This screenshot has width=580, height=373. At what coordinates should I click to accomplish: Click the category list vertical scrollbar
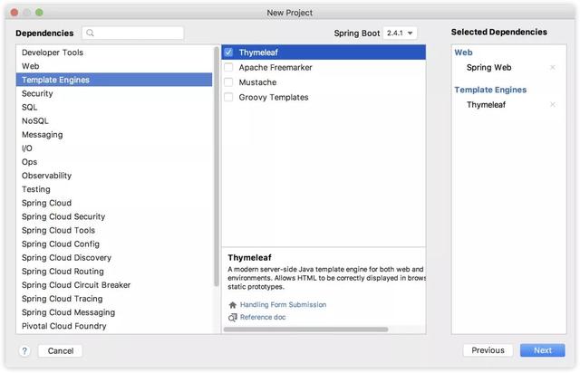point(217,167)
